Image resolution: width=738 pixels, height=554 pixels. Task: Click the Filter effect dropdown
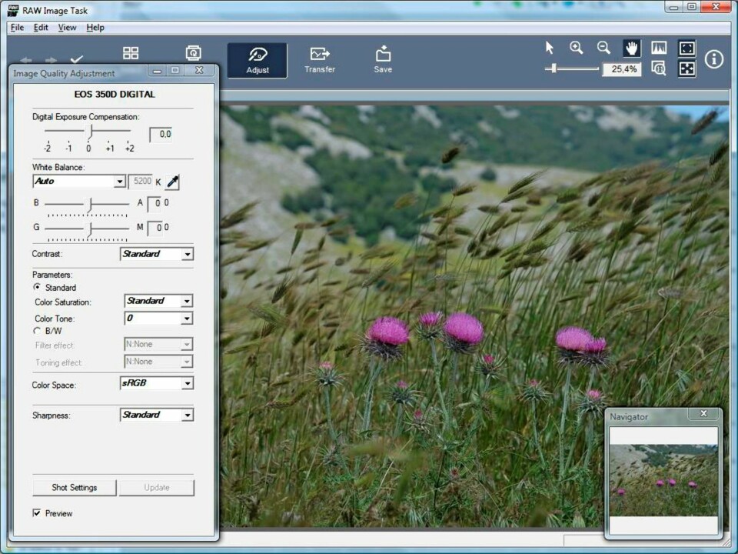coord(158,345)
